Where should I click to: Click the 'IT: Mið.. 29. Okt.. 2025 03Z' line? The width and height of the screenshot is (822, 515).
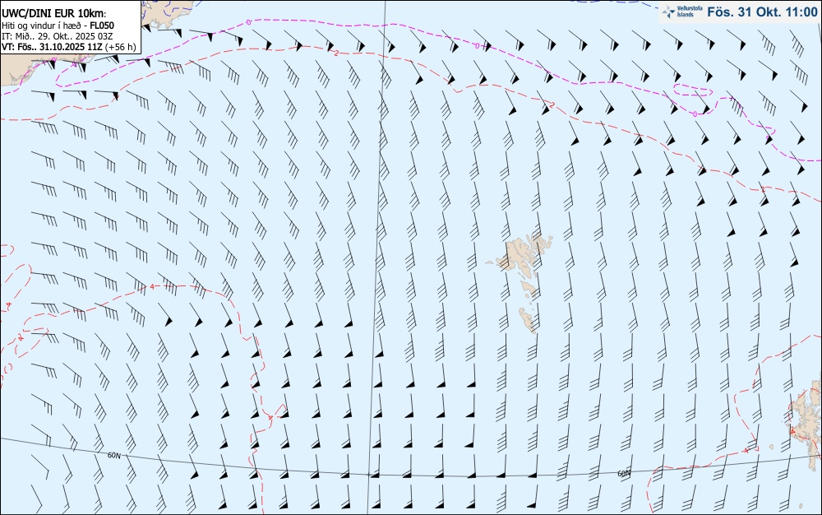pos(58,36)
